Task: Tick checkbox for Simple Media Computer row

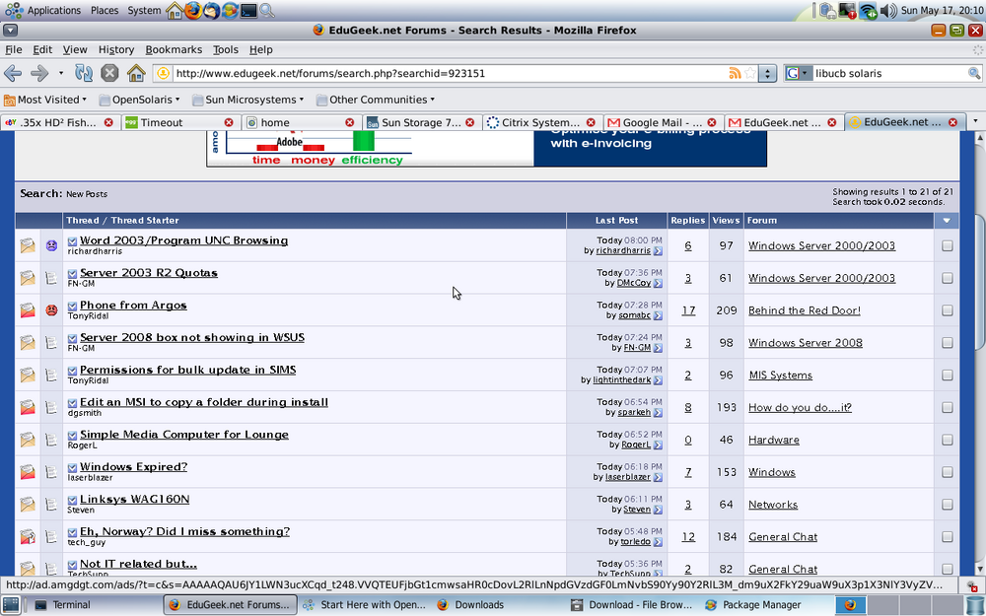Action: tap(947, 440)
